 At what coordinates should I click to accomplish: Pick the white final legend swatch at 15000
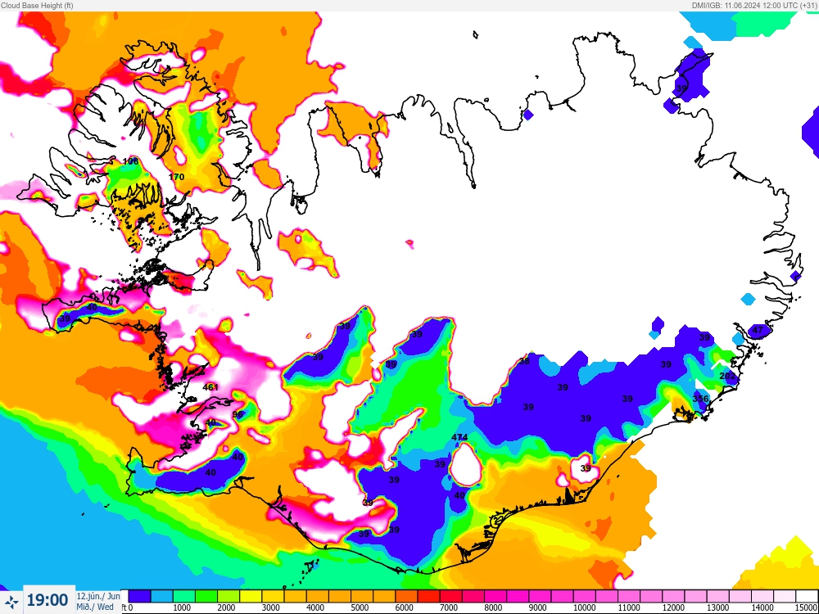tap(807, 596)
